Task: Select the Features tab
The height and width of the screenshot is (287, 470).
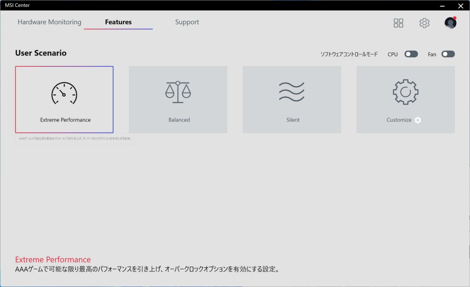Action: pyautogui.click(x=118, y=22)
